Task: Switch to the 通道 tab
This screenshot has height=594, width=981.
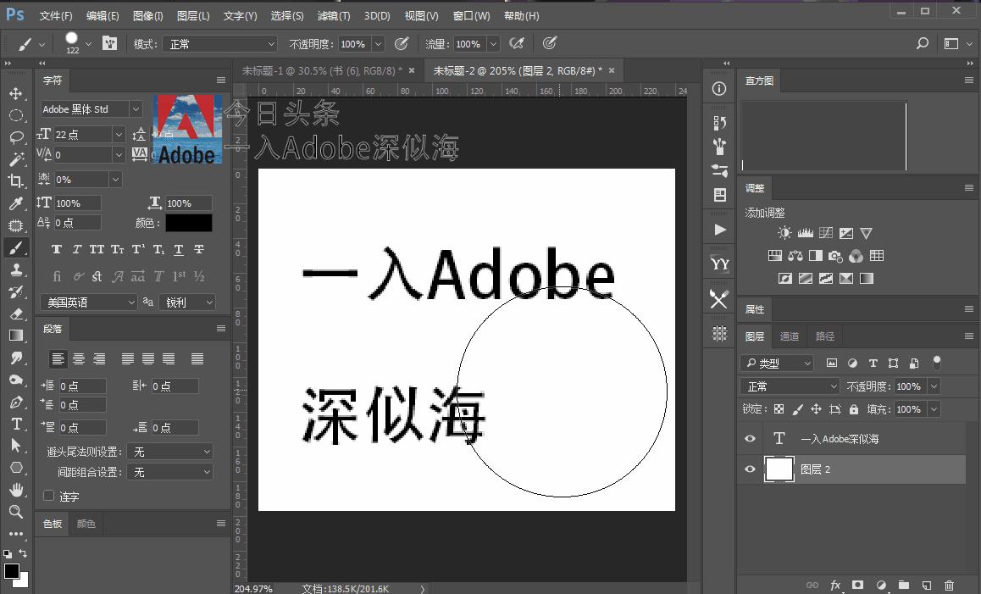Action: click(x=789, y=336)
